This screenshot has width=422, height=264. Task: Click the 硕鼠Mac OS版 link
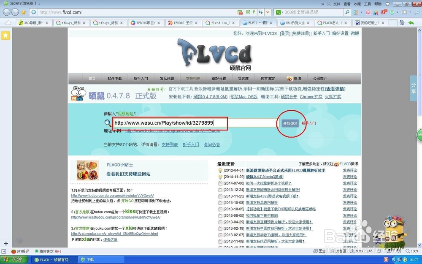point(244,97)
